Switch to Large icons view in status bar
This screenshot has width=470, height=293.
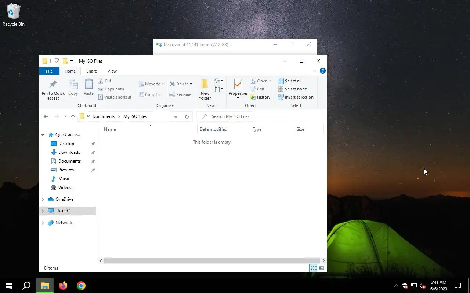(x=321, y=268)
